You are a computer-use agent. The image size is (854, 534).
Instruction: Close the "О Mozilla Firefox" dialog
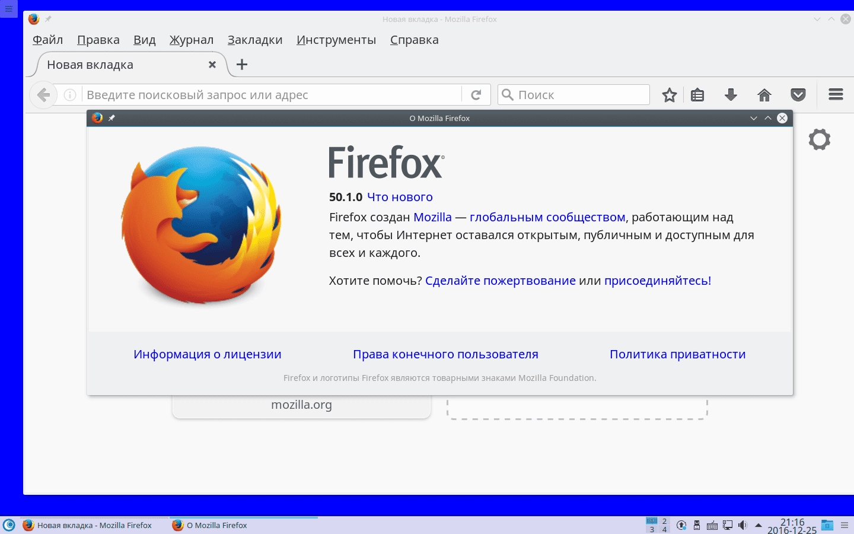pos(782,118)
